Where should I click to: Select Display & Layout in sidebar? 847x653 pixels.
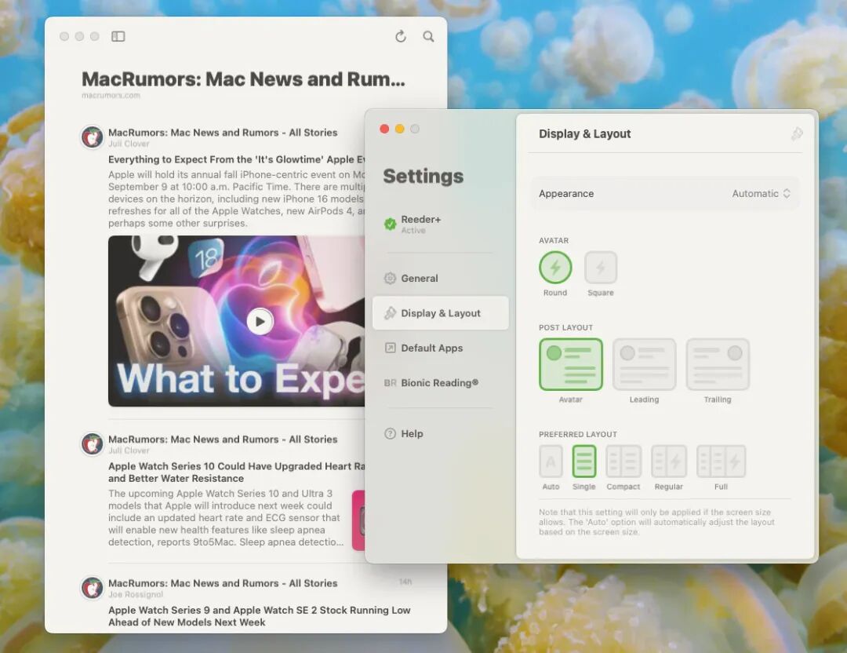(x=440, y=313)
